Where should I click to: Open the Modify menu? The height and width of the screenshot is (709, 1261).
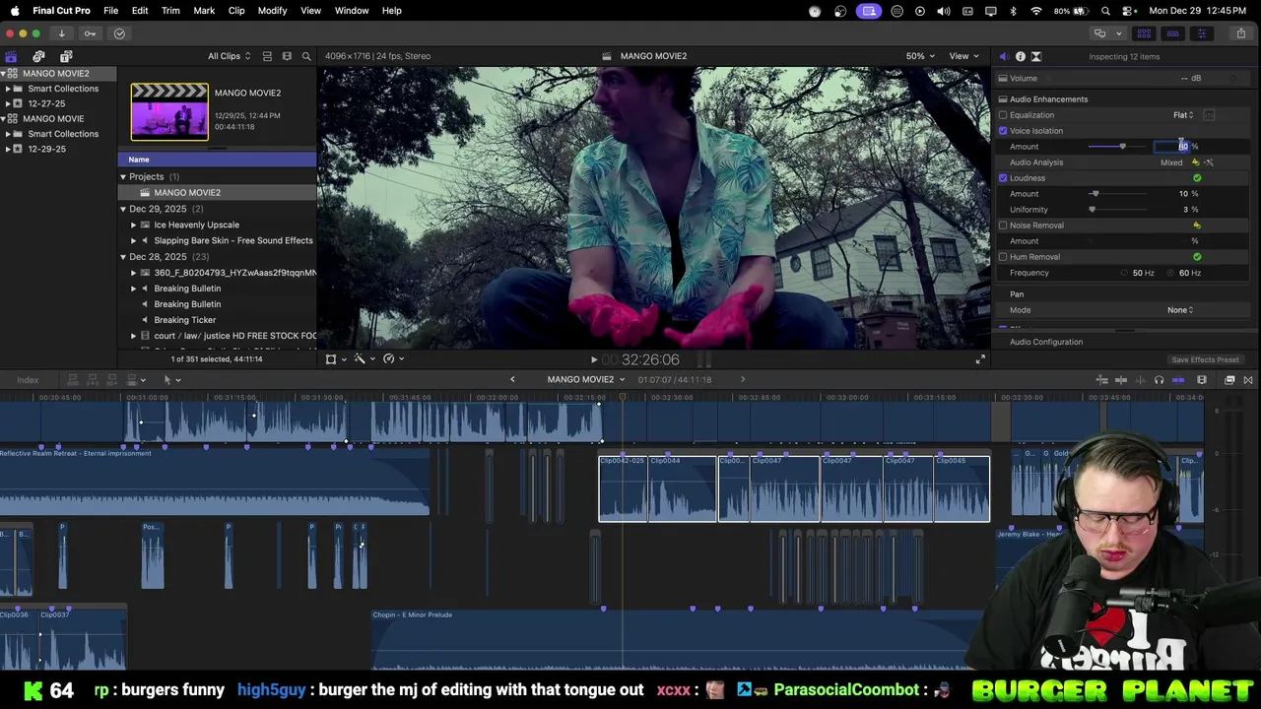(272, 10)
